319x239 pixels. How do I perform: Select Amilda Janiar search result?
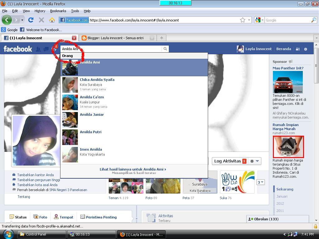pyautogui.click(x=134, y=120)
